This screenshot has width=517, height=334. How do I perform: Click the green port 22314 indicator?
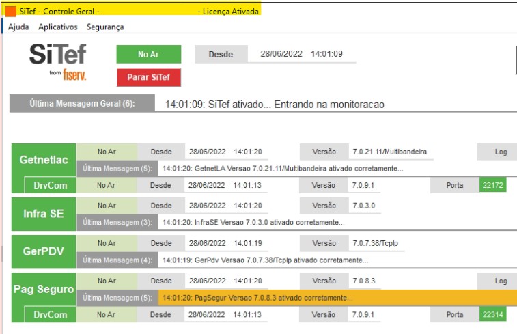click(493, 315)
